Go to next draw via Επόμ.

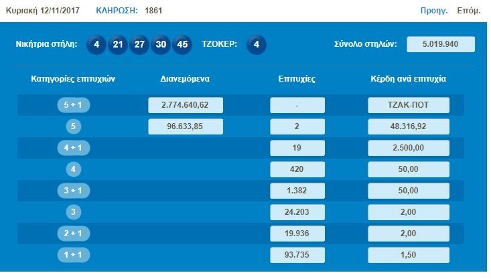point(468,11)
